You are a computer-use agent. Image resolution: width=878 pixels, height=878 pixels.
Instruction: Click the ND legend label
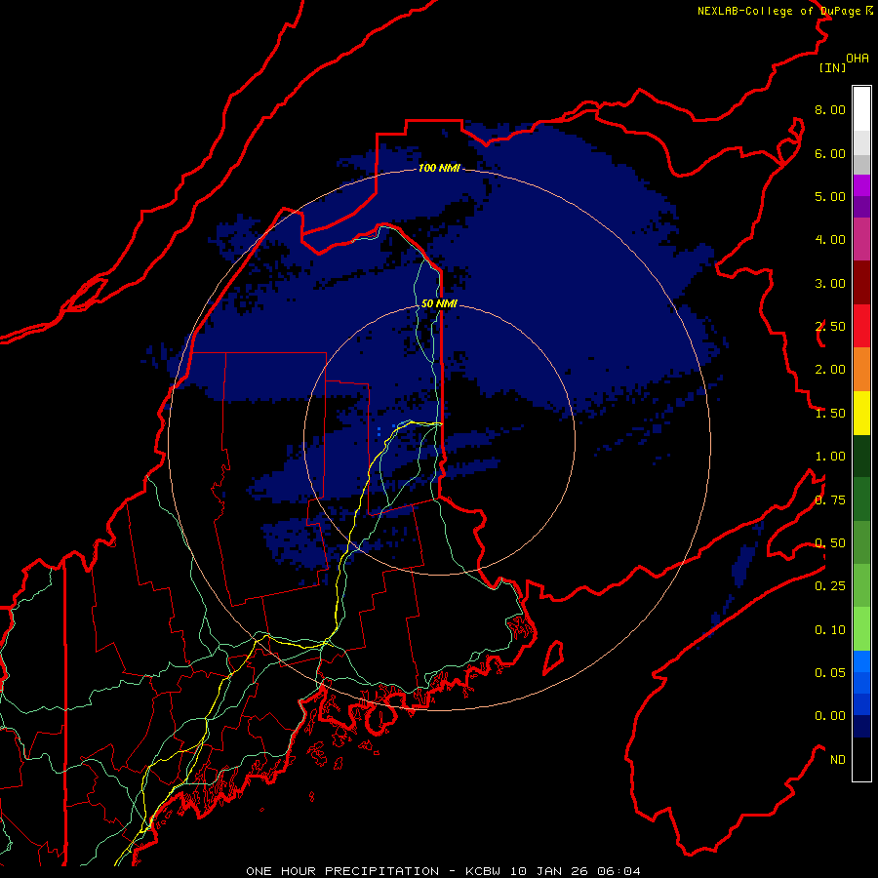click(x=838, y=760)
